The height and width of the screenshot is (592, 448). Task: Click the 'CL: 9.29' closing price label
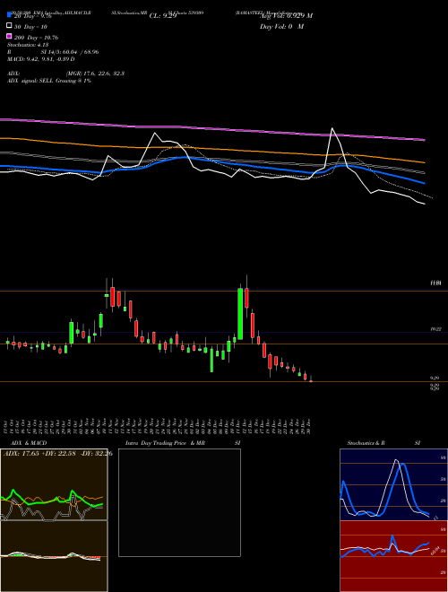(x=163, y=16)
